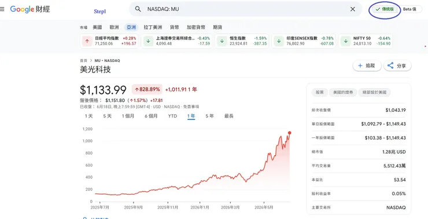This screenshot has width=428, height=219.
Task: Click the NIFTY 50 down arrow icon
Action: pyautogui.click(x=345, y=41)
